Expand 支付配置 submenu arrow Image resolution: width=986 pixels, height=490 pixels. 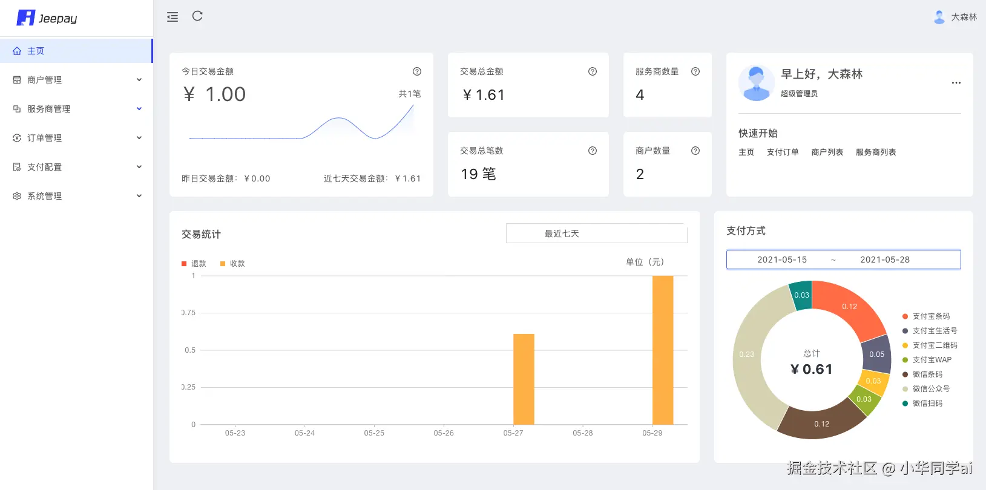pos(139,167)
